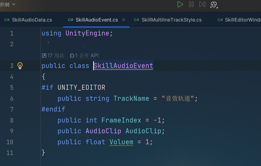The height and width of the screenshot is (166, 261).
Task: Click the C# icon on SkillAudioData tab
Action: point(7,20)
